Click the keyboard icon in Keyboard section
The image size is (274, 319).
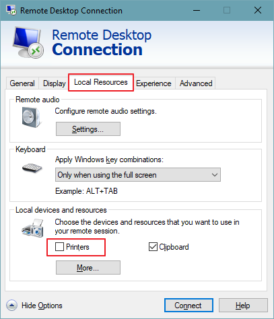pos(32,168)
